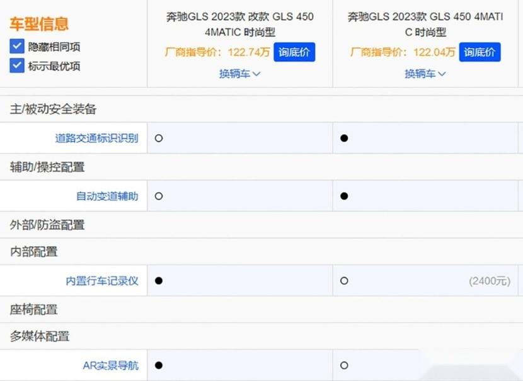The height and width of the screenshot is (381, 523).
Task: Open the 自动变道辅助 feature link
Action: tap(107, 196)
